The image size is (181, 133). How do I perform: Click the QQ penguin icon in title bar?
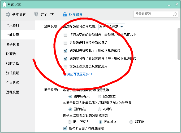5,5
